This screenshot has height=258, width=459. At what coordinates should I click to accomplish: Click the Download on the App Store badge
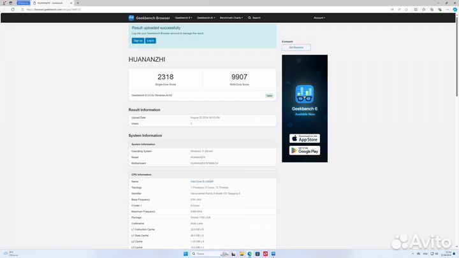click(305, 138)
